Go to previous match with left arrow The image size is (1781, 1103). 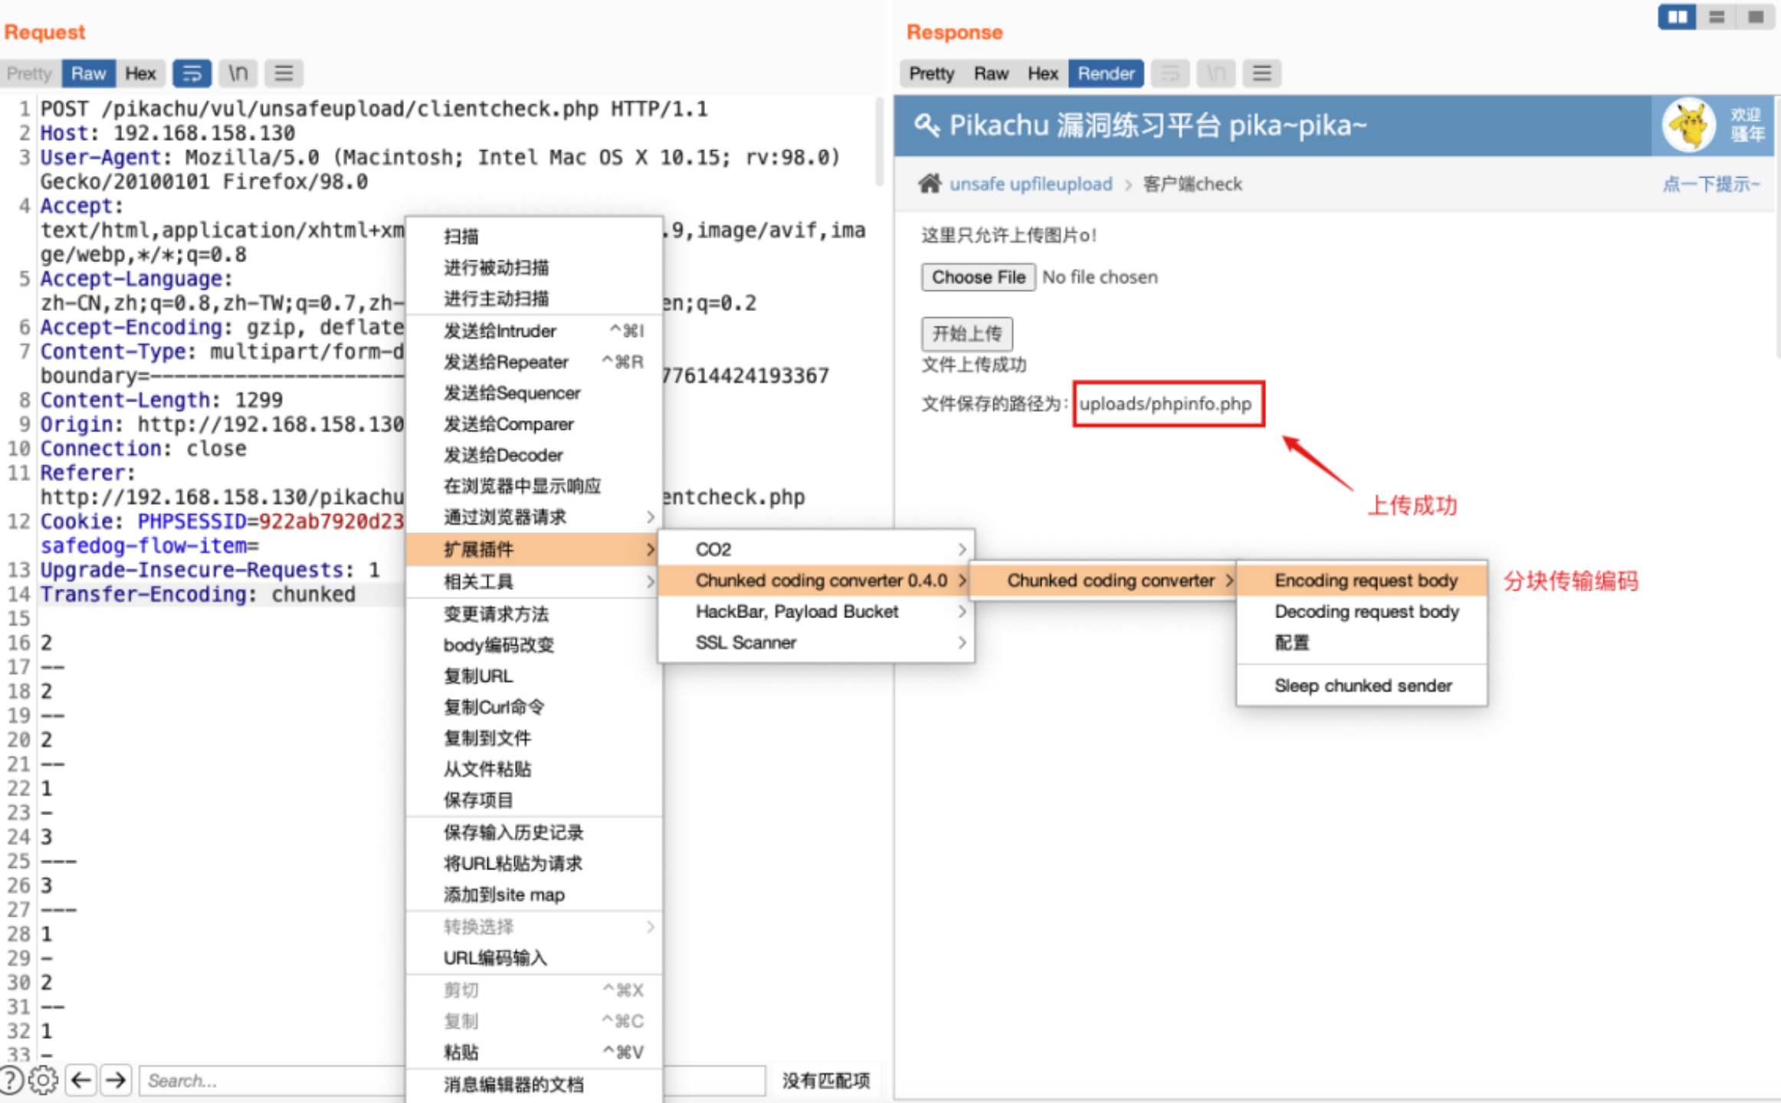[81, 1080]
